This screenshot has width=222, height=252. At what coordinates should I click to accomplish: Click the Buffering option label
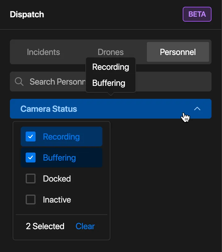click(x=59, y=157)
